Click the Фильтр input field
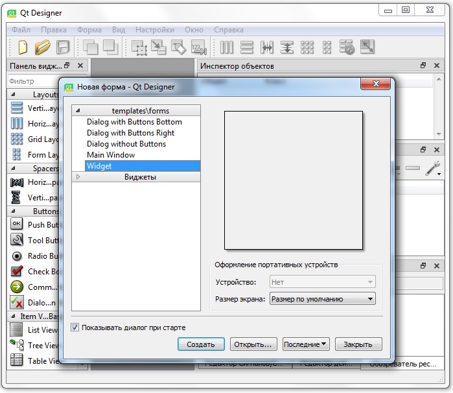The width and height of the screenshot is (453, 393). pyautogui.click(x=34, y=81)
